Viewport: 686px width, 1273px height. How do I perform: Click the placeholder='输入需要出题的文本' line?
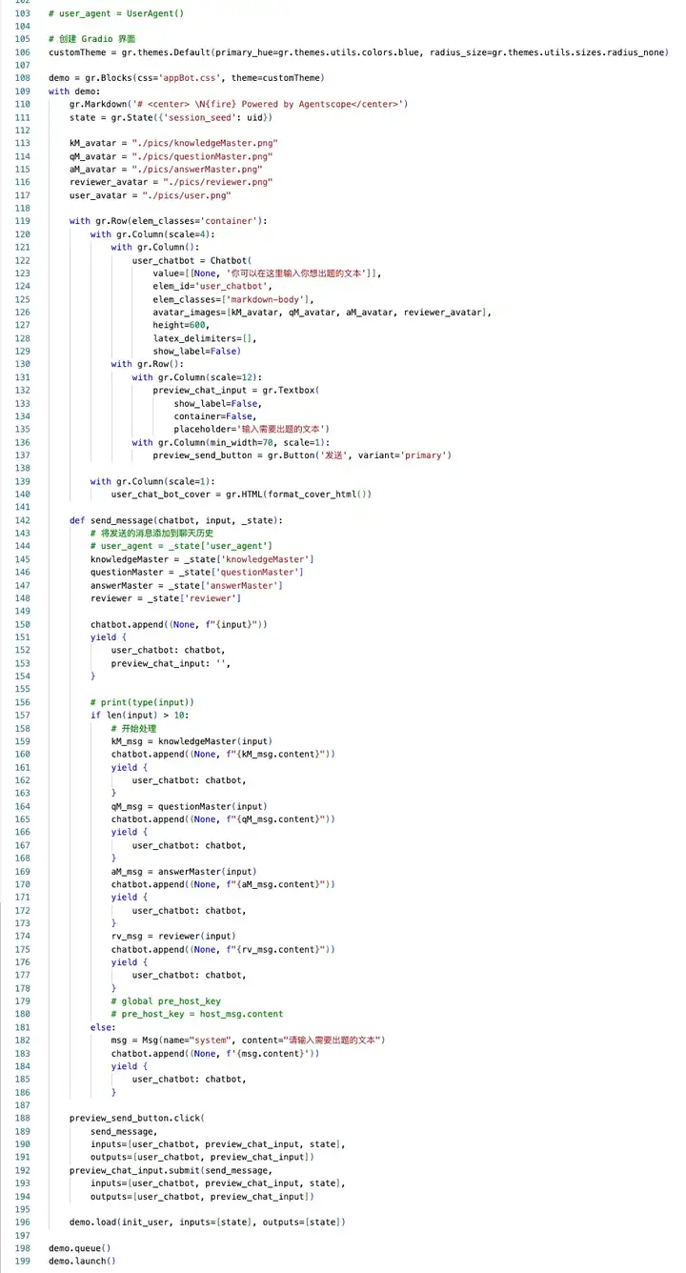(252, 429)
